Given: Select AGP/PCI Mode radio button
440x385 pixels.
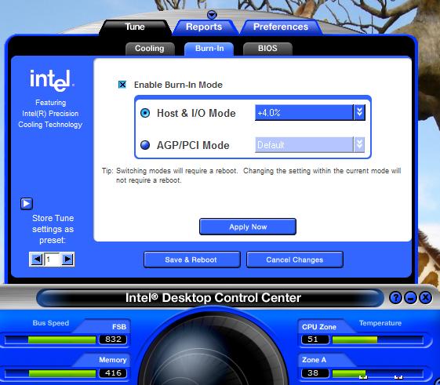Looking at the screenshot, I should point(145,145).
